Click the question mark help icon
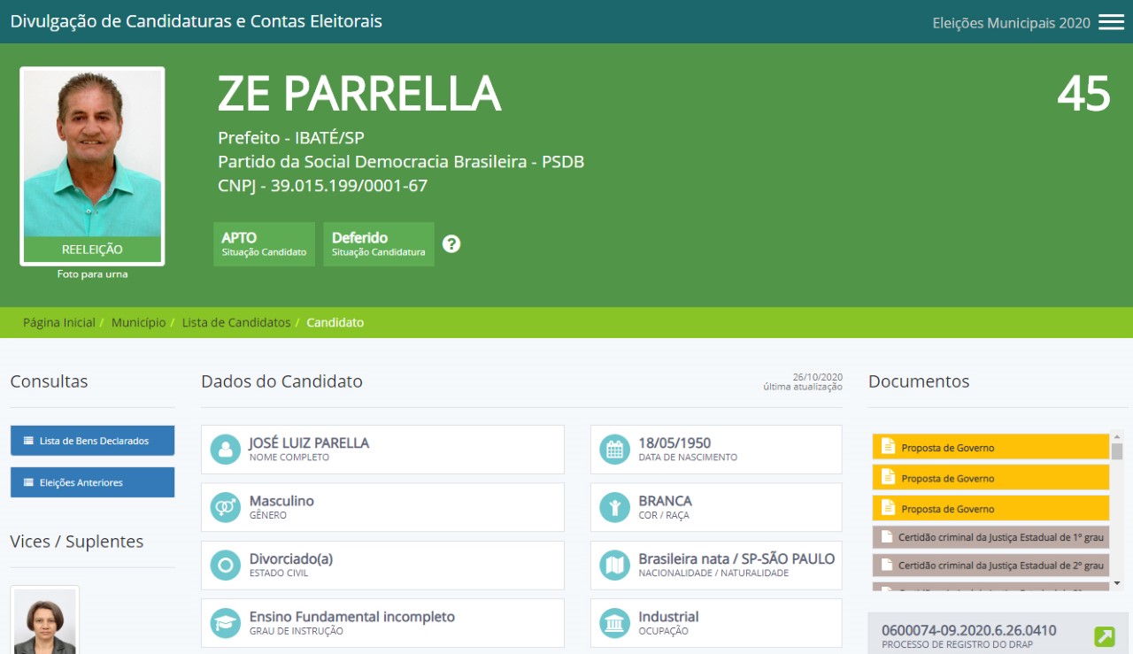1133x654 pixels. pos(451,243)
